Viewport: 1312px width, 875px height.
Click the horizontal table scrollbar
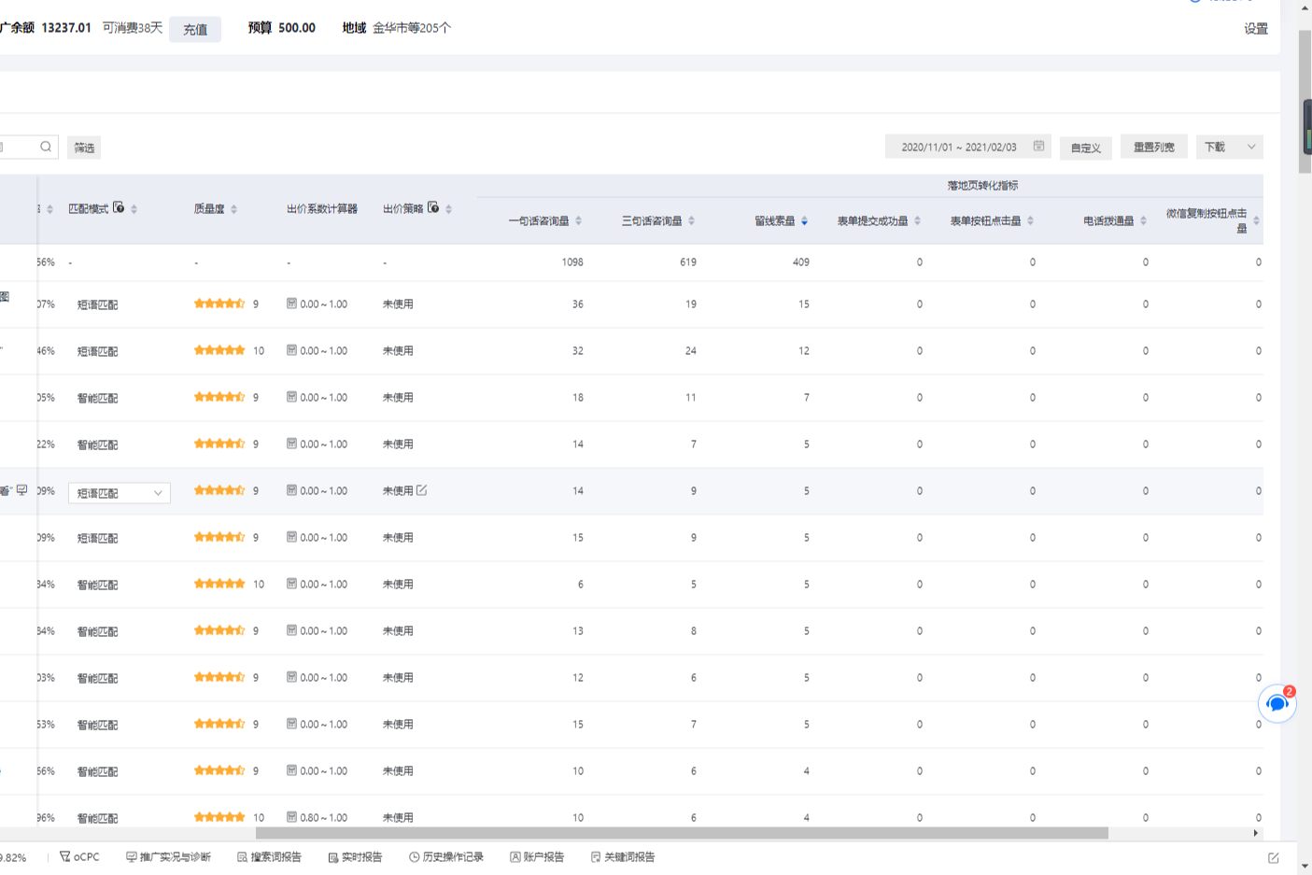point(682,833)
